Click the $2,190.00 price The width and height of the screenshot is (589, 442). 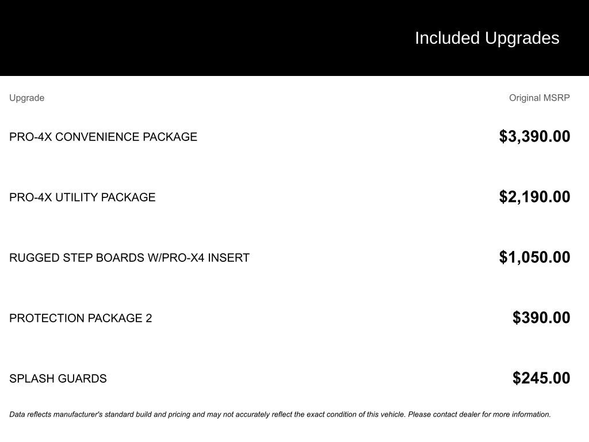534,197
